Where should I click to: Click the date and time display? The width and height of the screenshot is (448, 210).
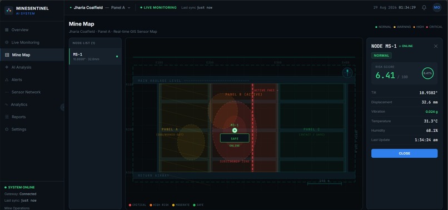[x=394, y=8]
